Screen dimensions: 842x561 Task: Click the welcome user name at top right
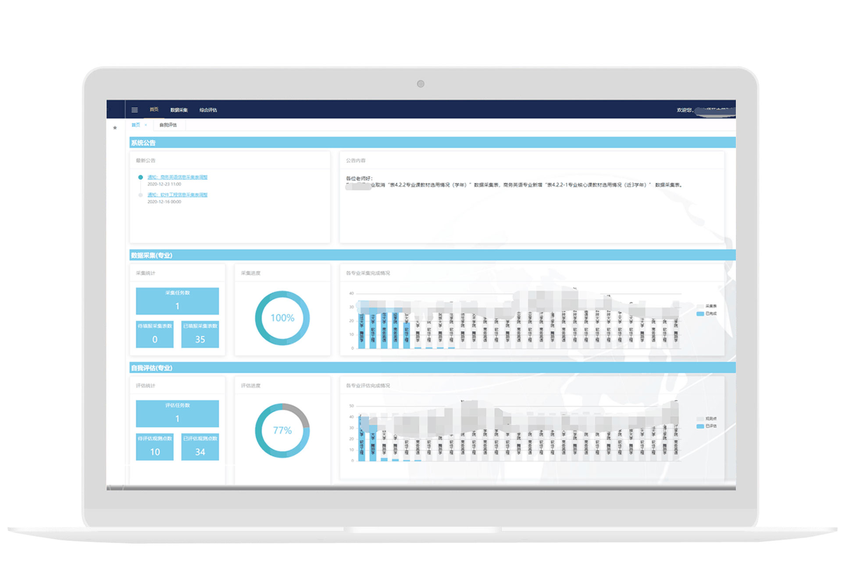(715, 110)
